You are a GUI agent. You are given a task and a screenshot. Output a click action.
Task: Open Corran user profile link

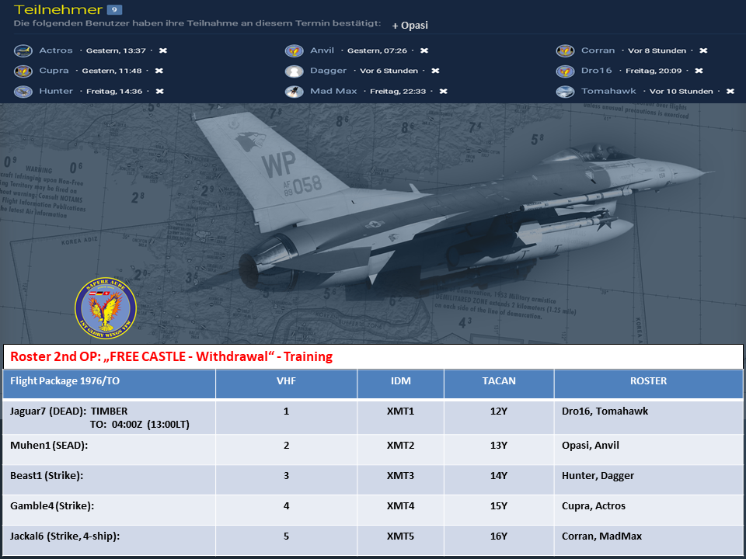[x=598, y=50]
